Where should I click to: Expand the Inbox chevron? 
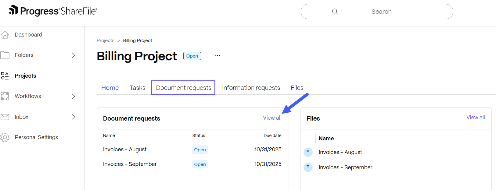[x=73, y=117]
